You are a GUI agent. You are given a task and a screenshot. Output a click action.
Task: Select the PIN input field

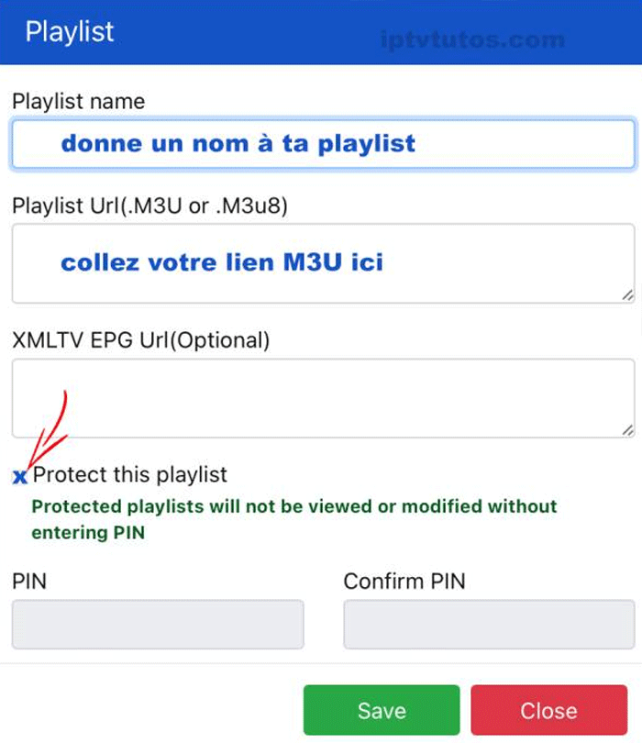tap(158, 624)
